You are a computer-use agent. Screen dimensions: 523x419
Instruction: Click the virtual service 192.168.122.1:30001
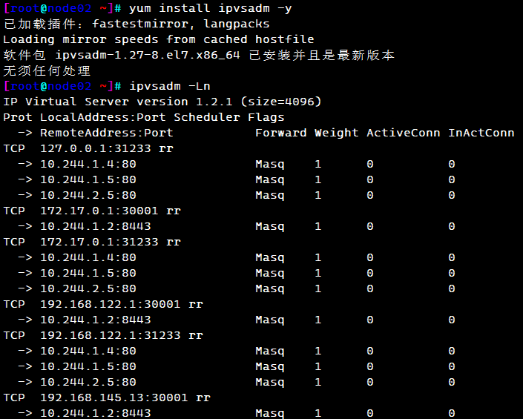[111, 304]
